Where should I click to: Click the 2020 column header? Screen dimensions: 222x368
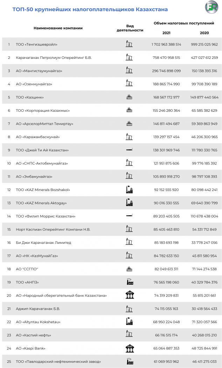point(204,33)
